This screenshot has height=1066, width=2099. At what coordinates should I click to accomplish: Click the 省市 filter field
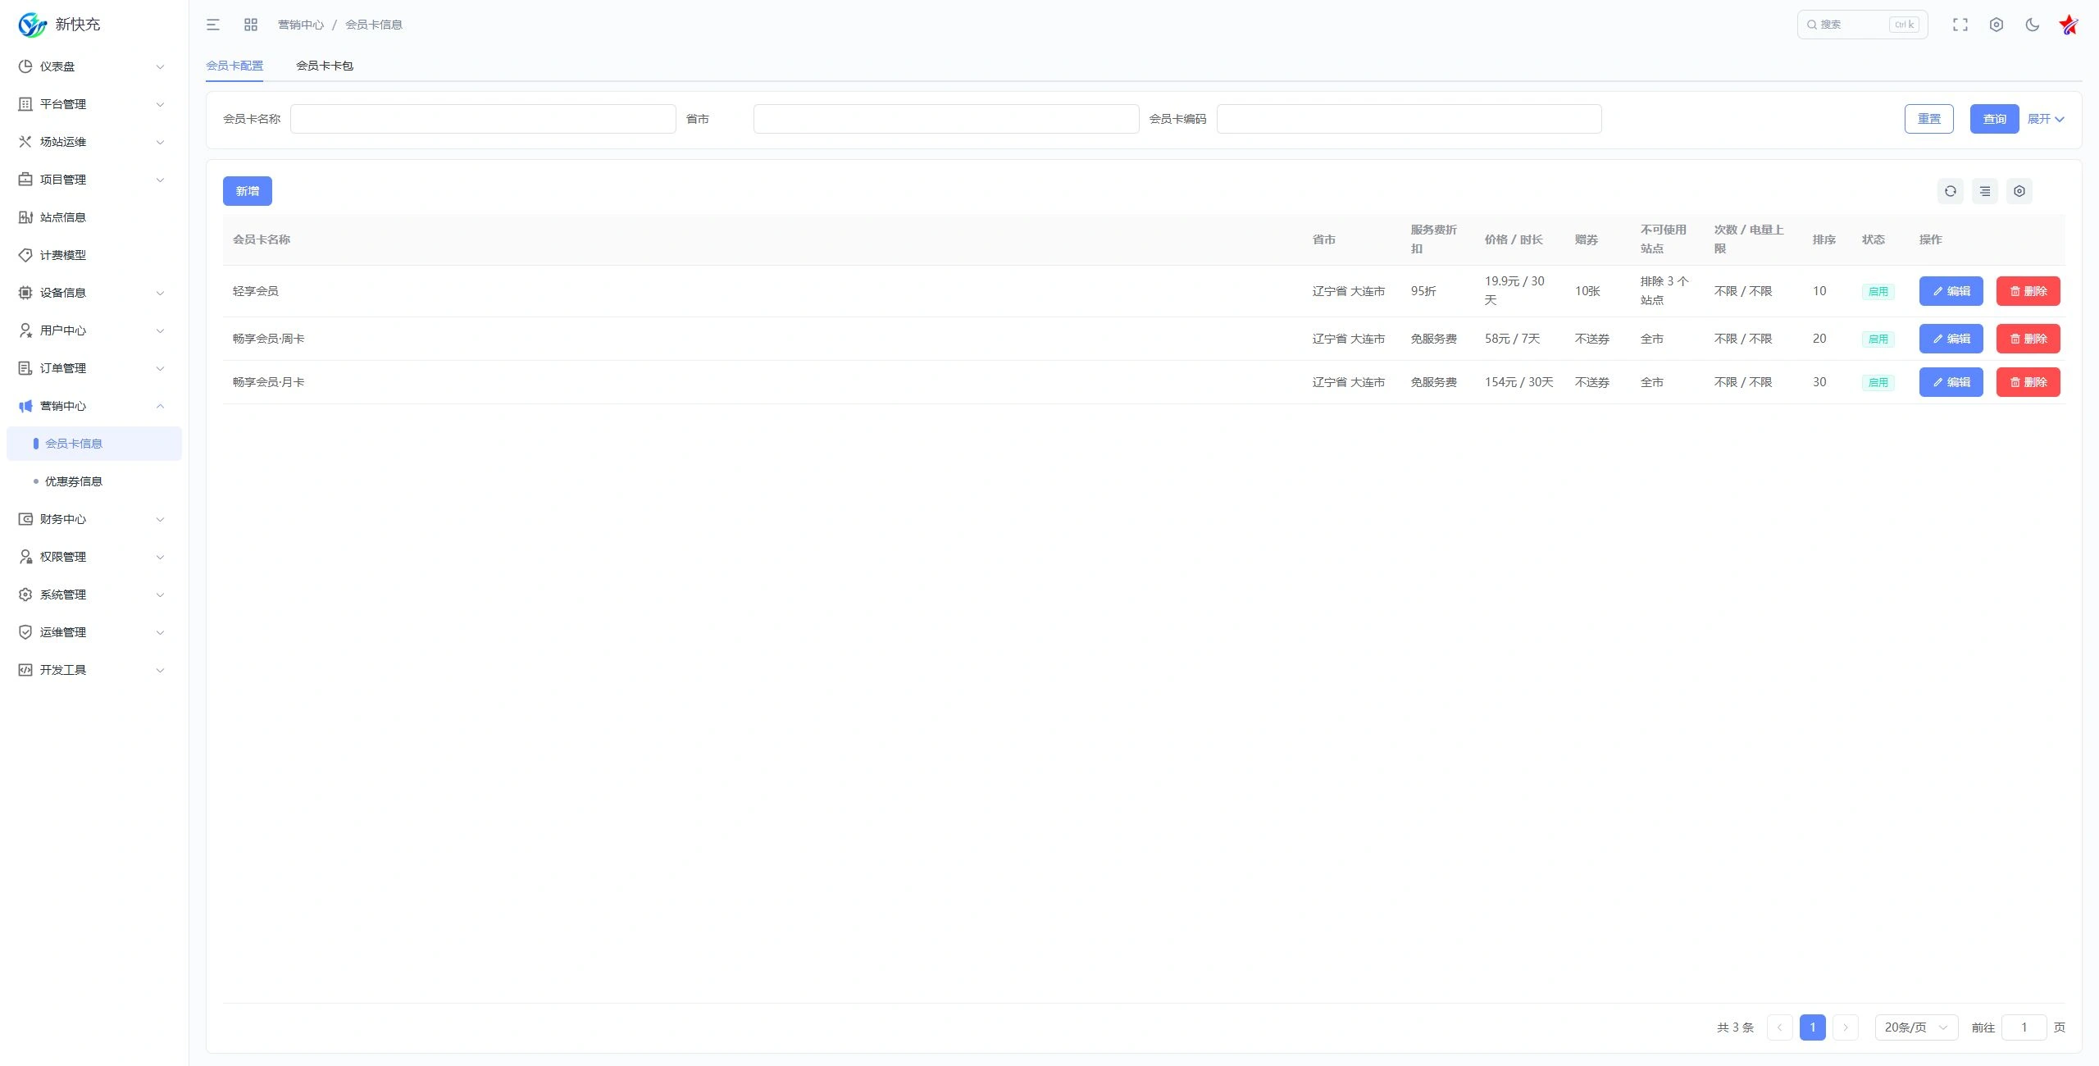click(946, 119)
